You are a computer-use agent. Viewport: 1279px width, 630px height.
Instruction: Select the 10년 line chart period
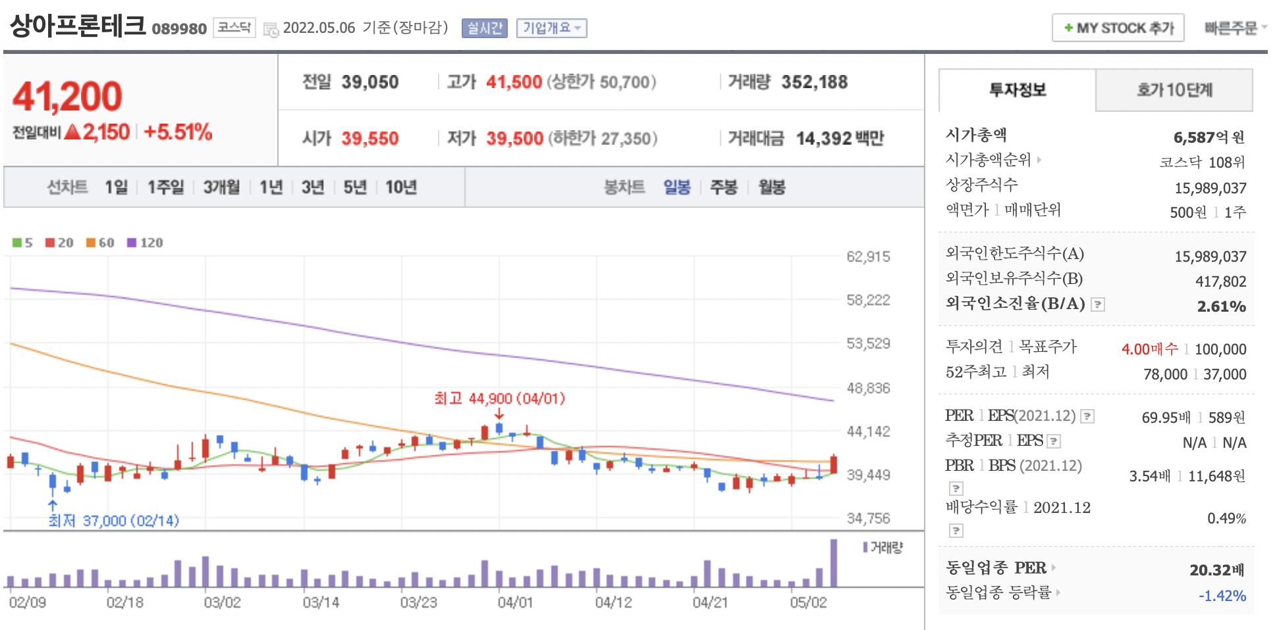coord(401,187)
